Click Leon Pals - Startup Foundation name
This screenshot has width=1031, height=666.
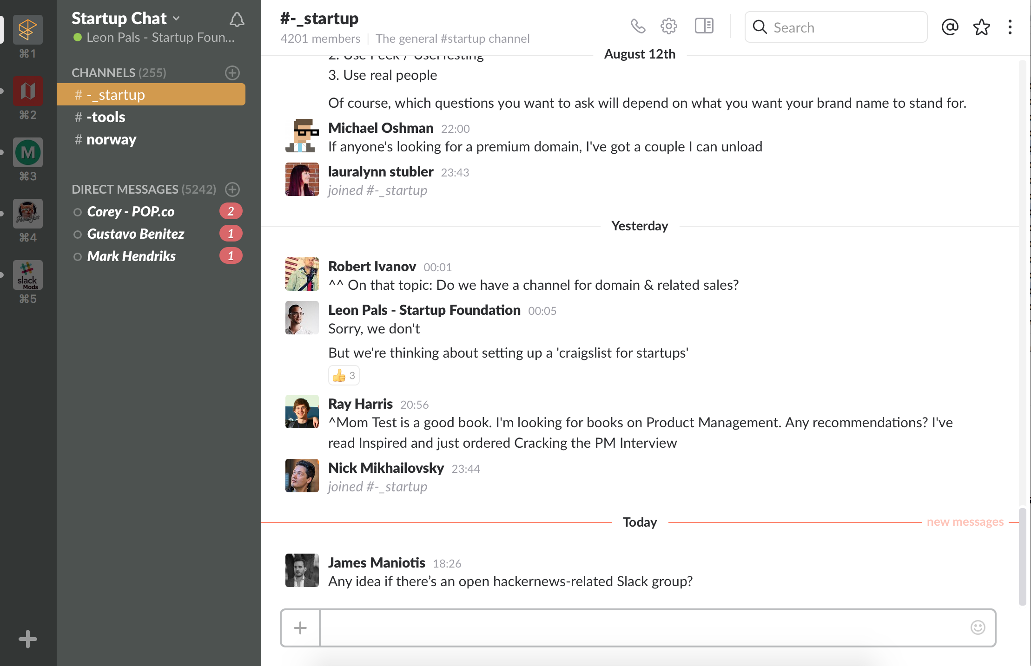424,310
